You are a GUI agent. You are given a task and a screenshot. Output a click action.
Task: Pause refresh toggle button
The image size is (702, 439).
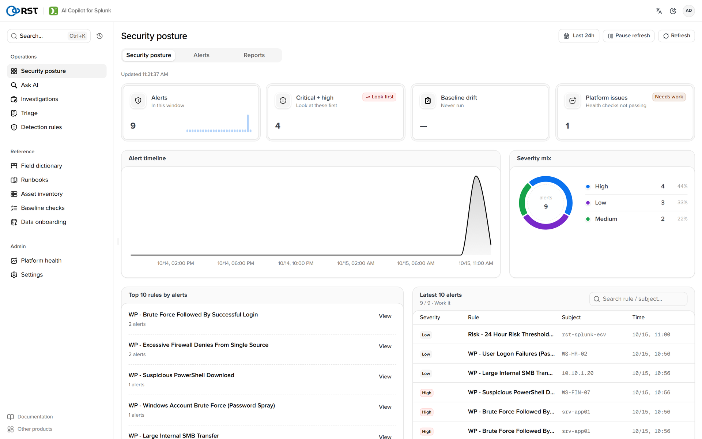(x=629, y=36)
